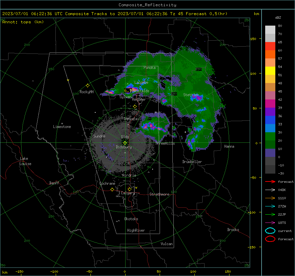Click the Airdrie city label

pyautogui.click(x=129, y=175)
